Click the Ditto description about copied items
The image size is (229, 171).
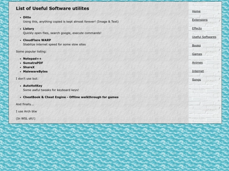[71, 22]
